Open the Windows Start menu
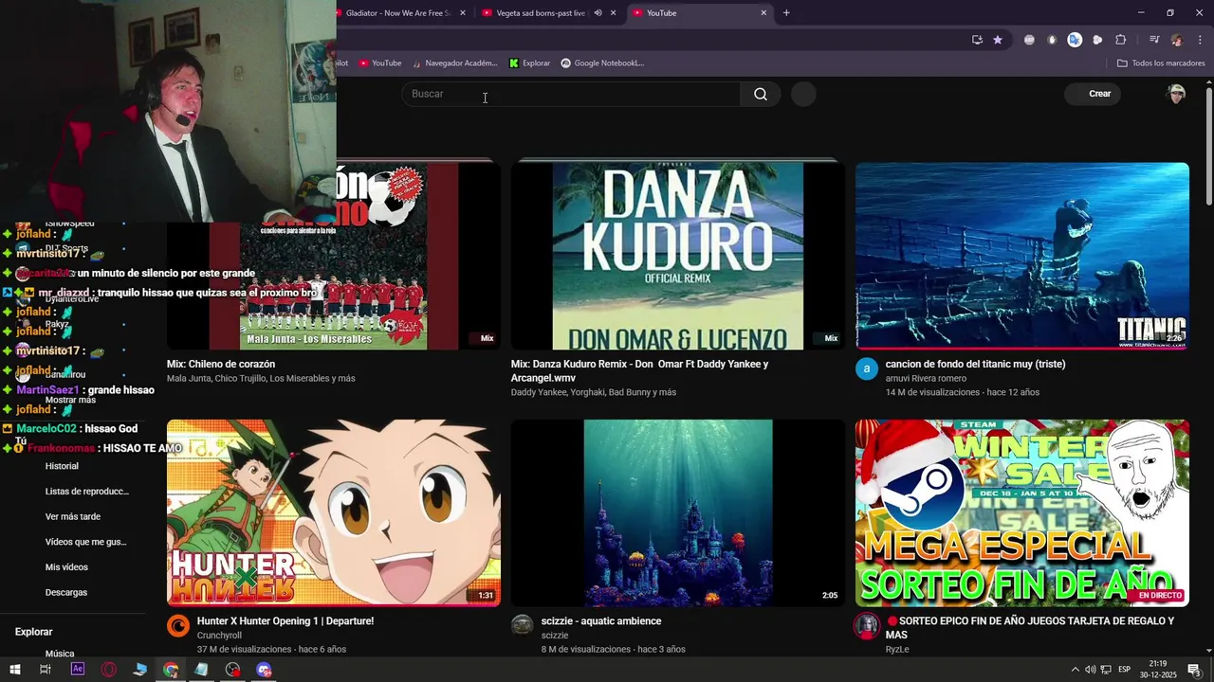The image size is (1214, 682). tap(15, 670)
